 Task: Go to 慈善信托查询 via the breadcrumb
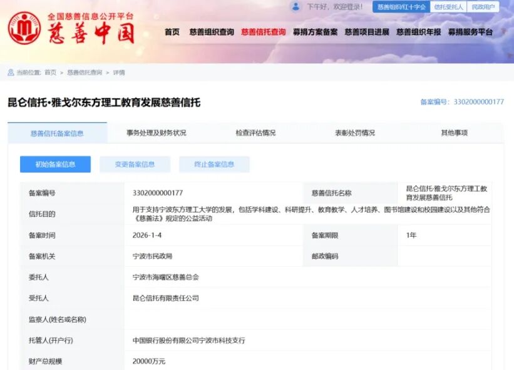[85, 72]
